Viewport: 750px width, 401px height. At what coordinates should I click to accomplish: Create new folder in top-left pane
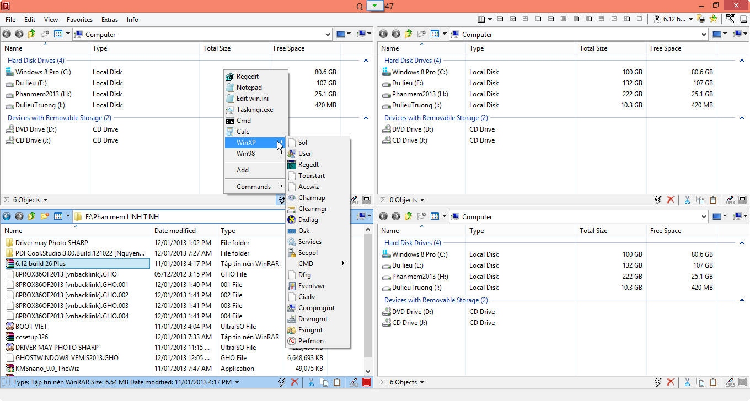coord(45,34)
